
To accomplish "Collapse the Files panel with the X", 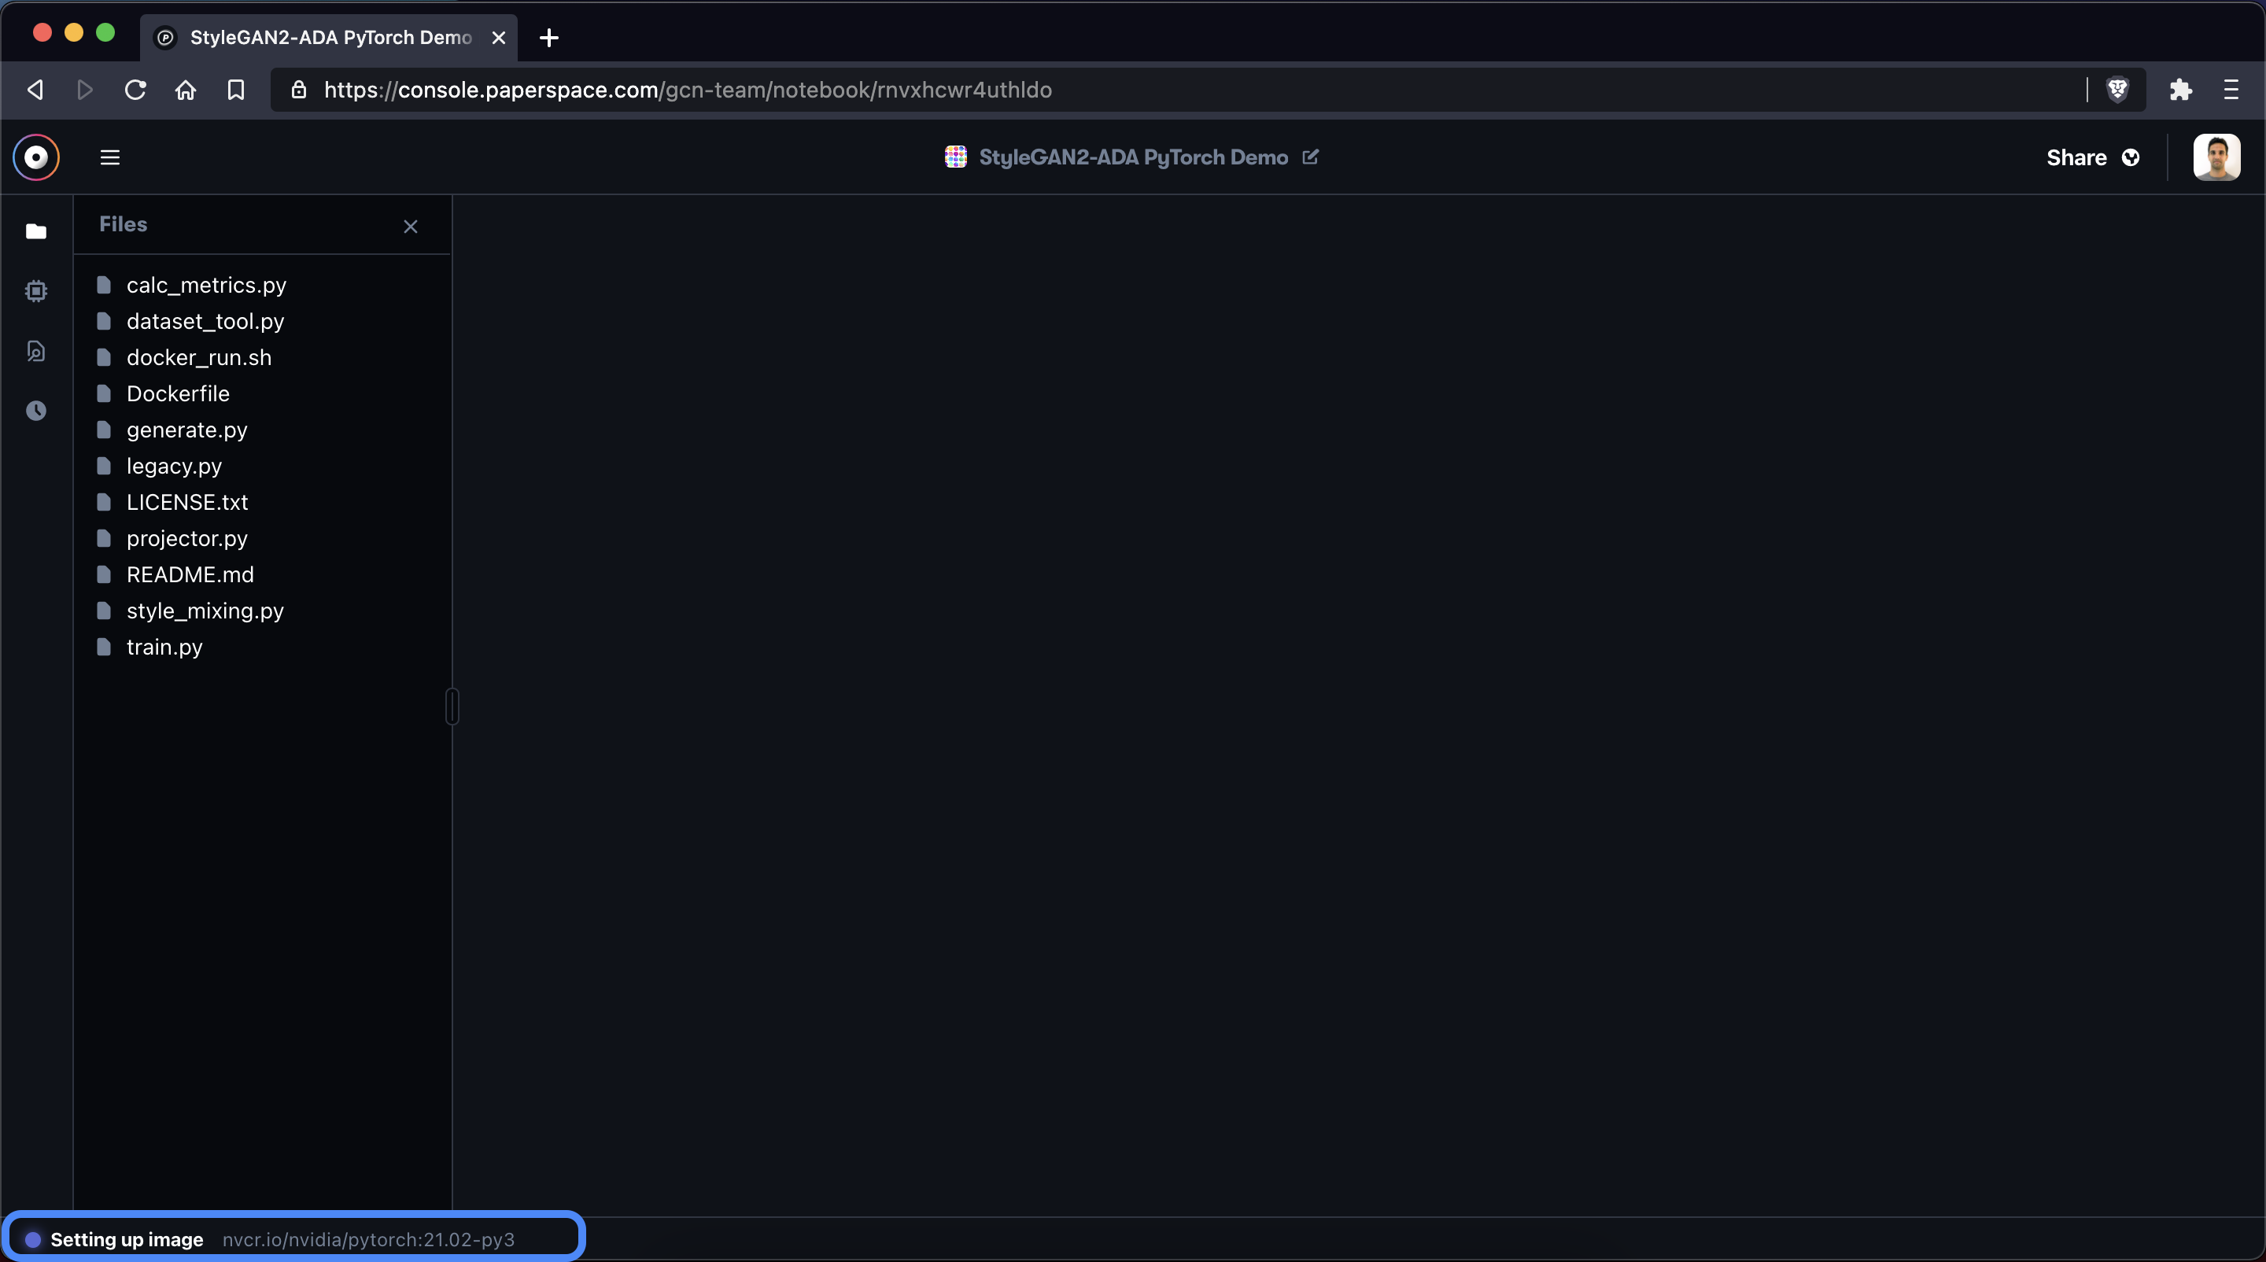I will 410,226.
